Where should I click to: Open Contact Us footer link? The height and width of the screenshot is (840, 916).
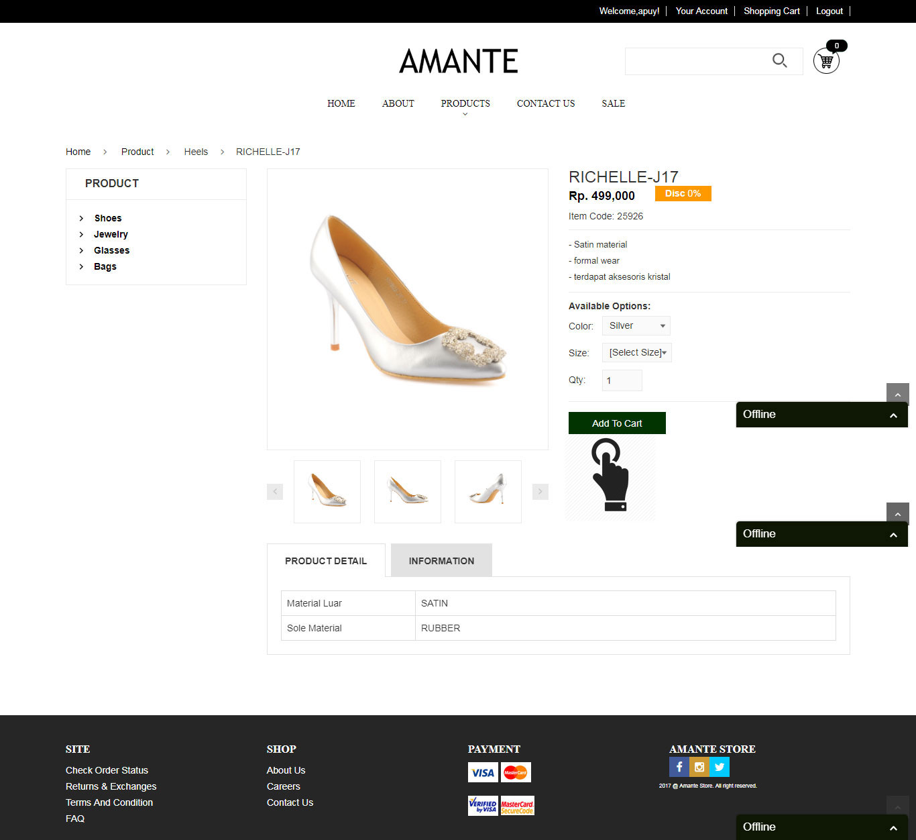[290, 802]
